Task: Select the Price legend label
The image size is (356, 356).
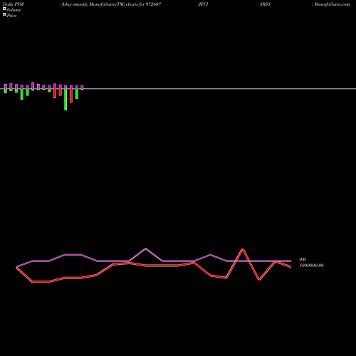Action: coord(11,16)
